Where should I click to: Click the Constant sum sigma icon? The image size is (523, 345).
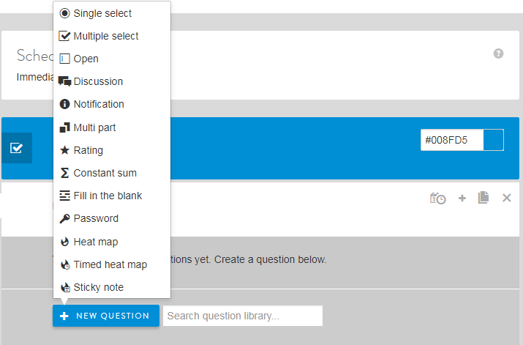[64, 173]
